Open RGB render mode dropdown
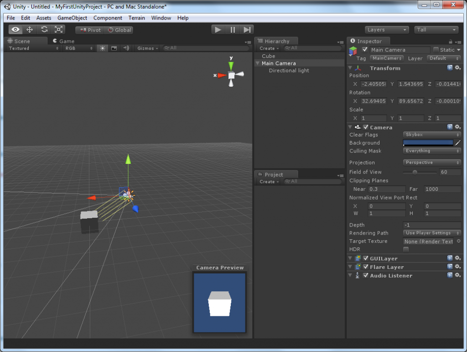 point(78,48)
